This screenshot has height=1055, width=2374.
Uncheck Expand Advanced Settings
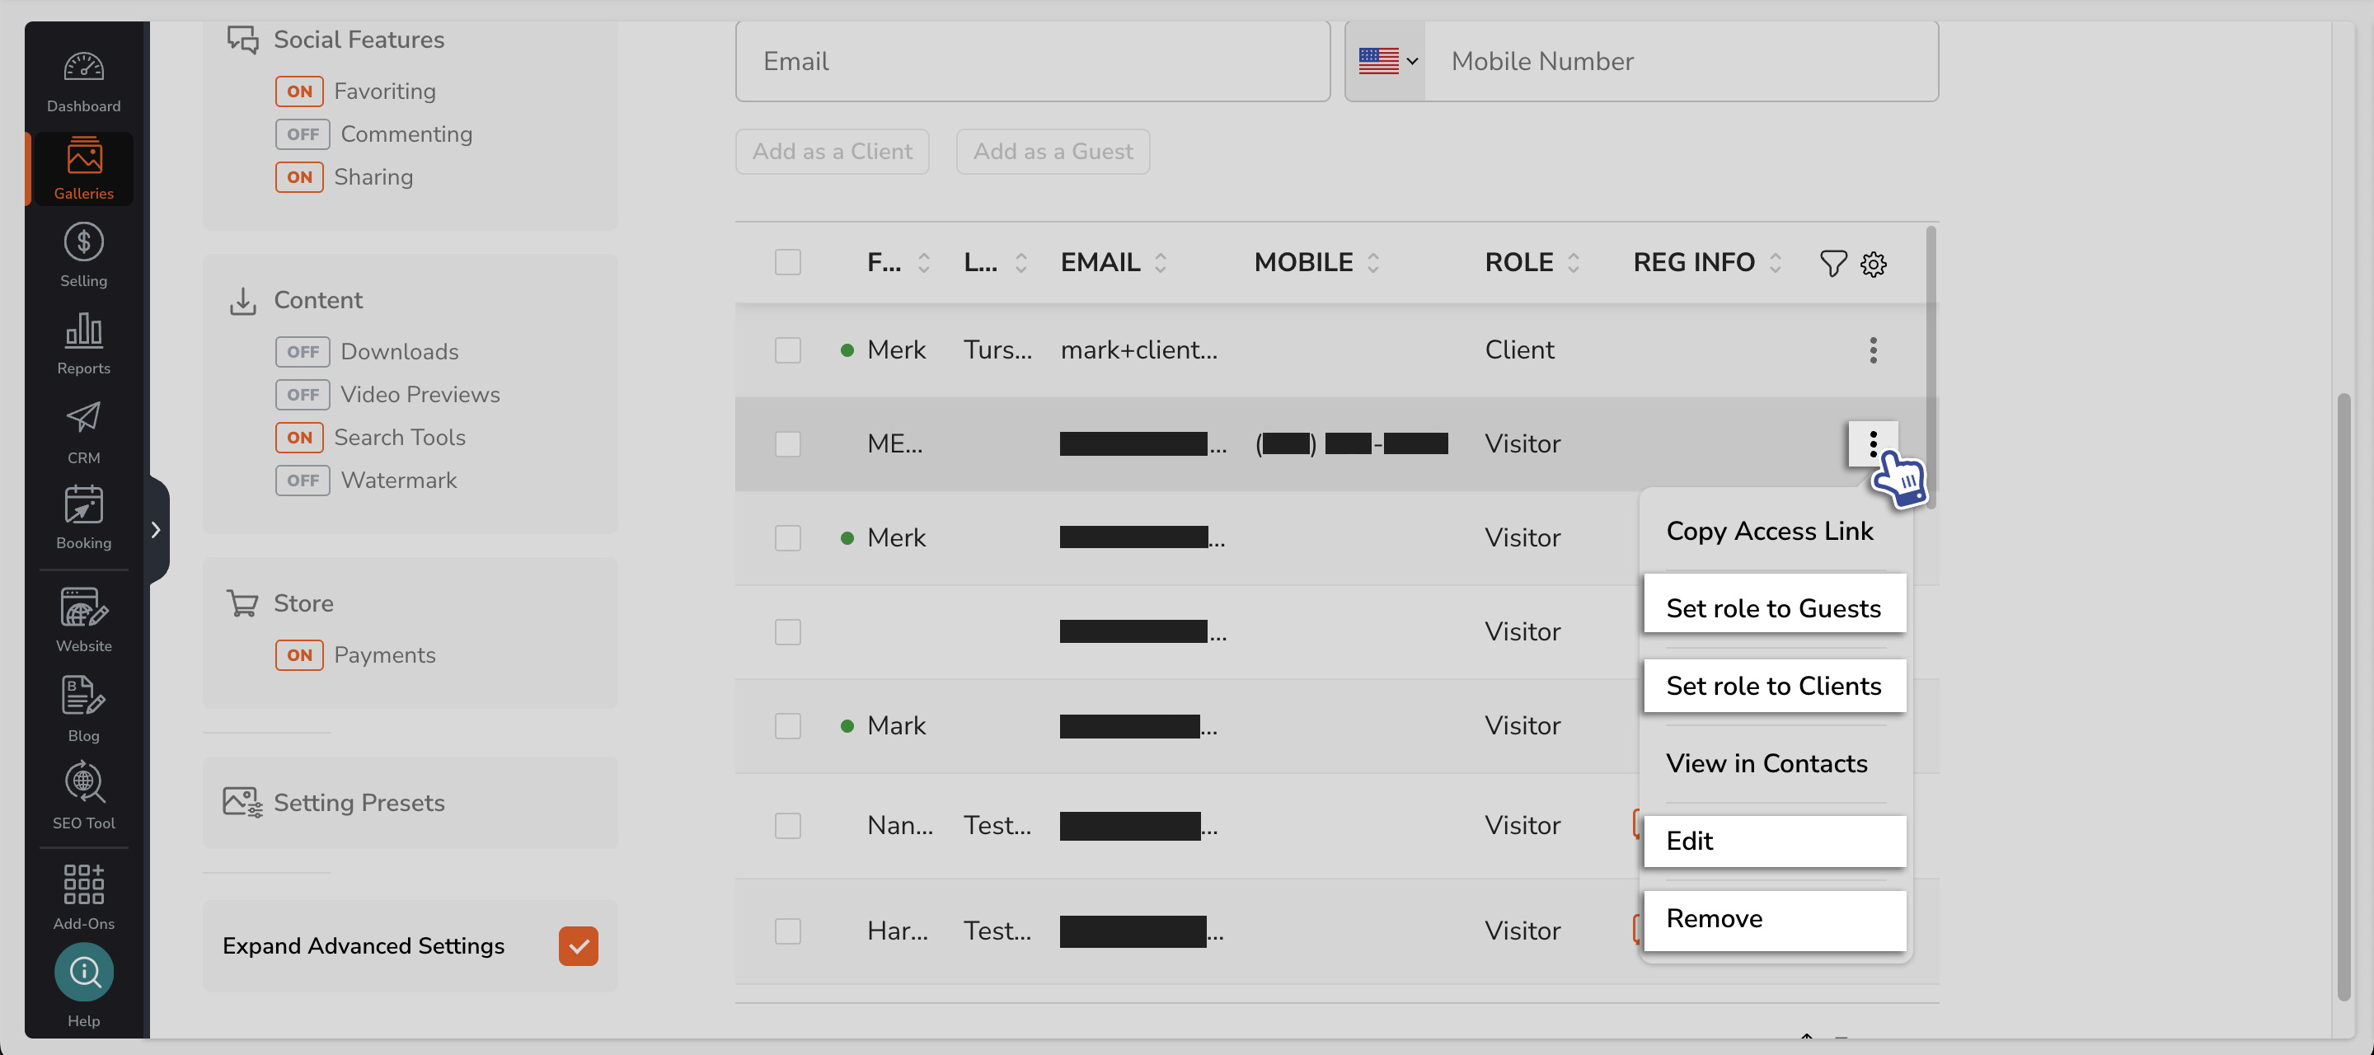578,945
